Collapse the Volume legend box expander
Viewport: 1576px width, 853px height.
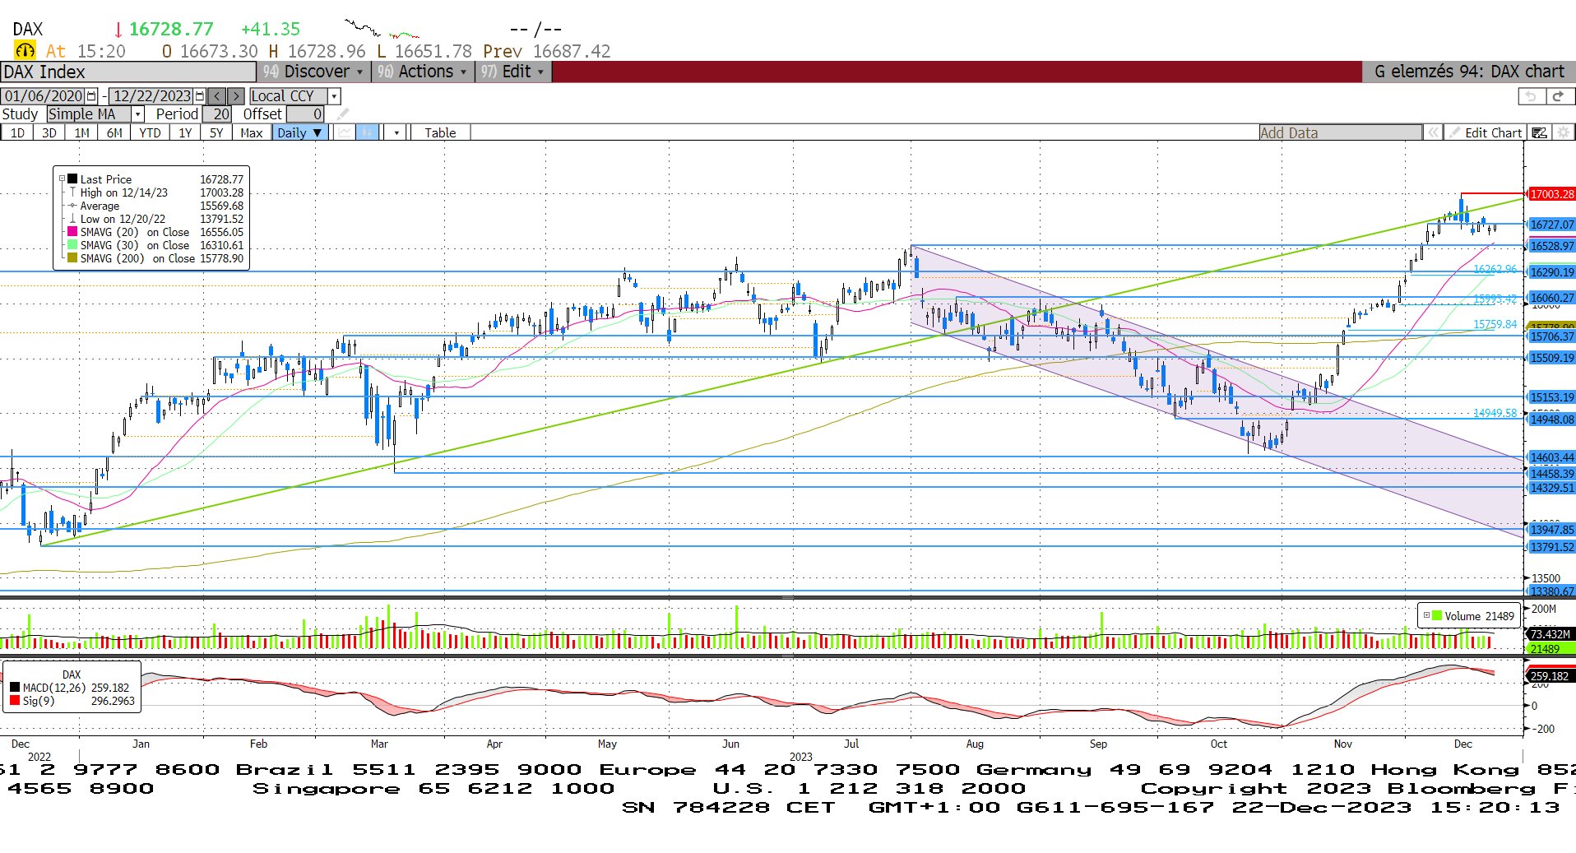[x=1427, y=615]
